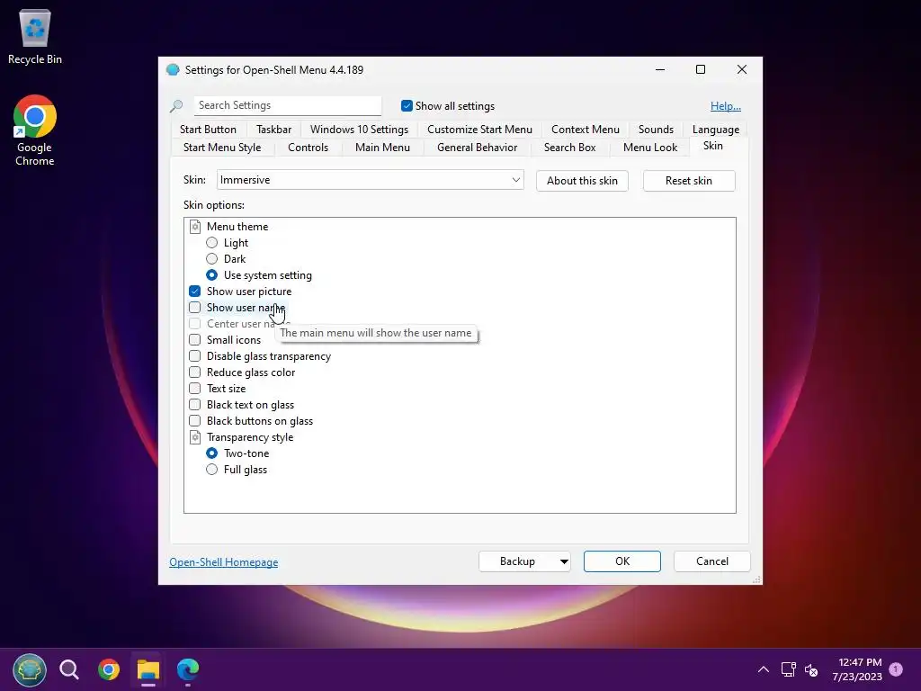
Task: Enable Show user name checkbox
Action: [195, 308]
